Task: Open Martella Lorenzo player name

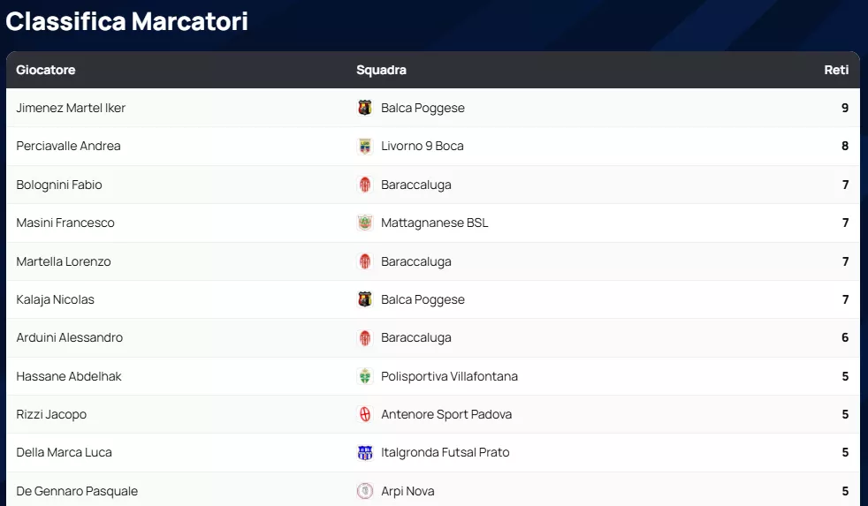Action: tap(64, 261)
